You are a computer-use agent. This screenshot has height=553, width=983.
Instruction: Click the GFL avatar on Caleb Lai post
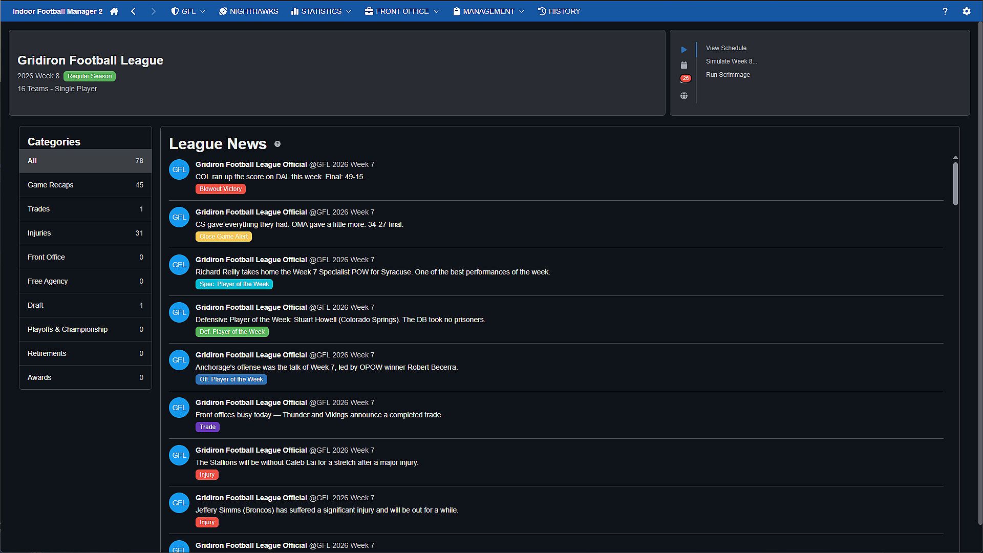click(179, 455)
